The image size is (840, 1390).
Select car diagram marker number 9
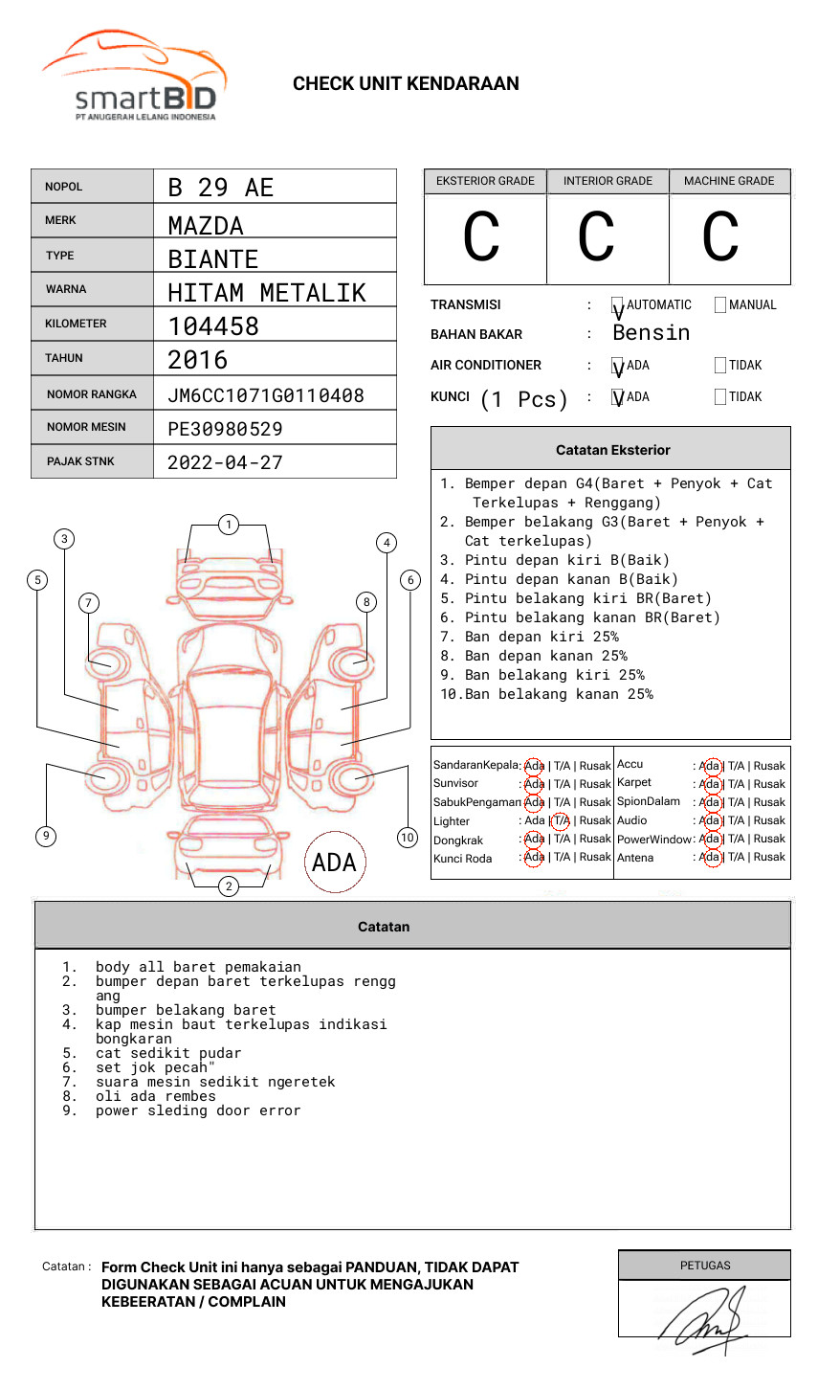[45, 836]
